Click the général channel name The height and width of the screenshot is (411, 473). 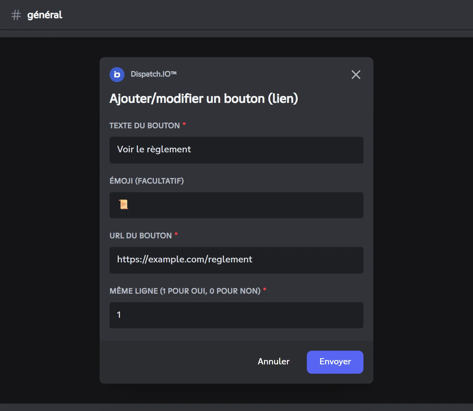[x=45, y=15]
